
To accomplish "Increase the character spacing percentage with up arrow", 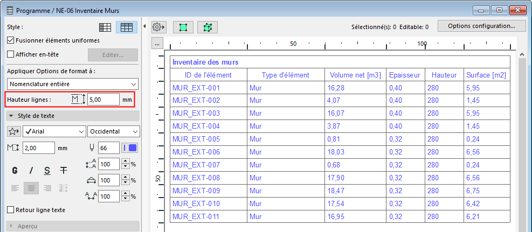I will [126, 194].
